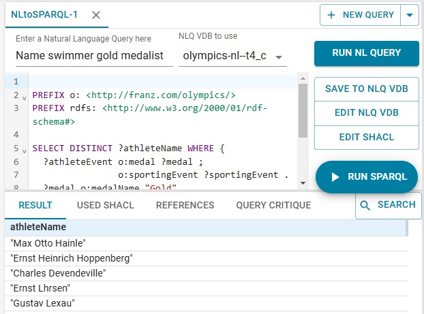The height and width of the screenshot is (314, 424).
Task: Select the "Ernst Lhrsen" result row
Action: pyautogui.click(x=207, y=288)
